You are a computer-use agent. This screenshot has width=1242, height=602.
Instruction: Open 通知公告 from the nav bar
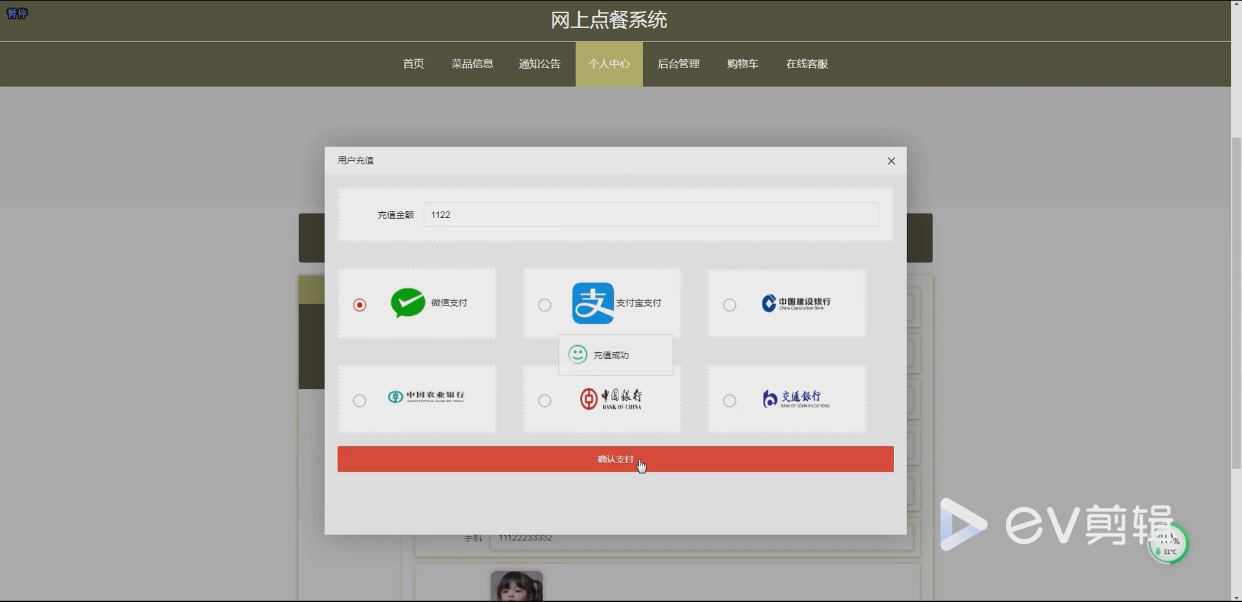point(539,64)
